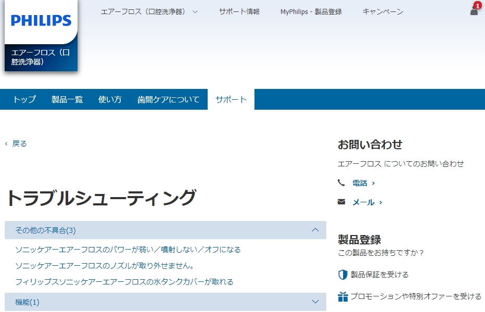Viewport: 485px width, 312px height.
Task: Click the Philips logo
Action: [41, 20]
